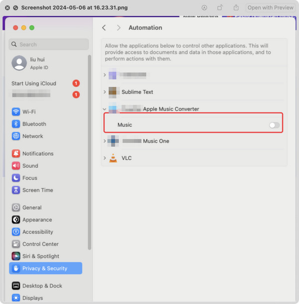Viewport: 299px width, 304px height.
Task: Go forward with the forward arrow
Action: [x=119, y=28]
